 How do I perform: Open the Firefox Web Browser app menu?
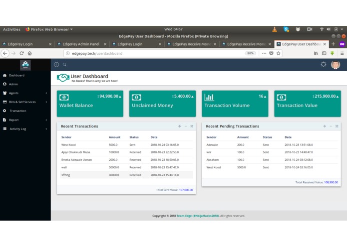click(x=49, y=29)
